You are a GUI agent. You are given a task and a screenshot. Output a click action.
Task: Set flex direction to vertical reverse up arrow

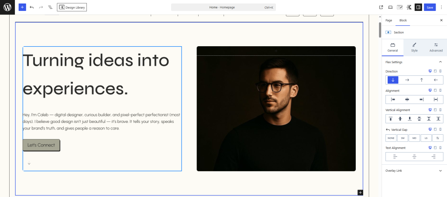tap(421, 80)
